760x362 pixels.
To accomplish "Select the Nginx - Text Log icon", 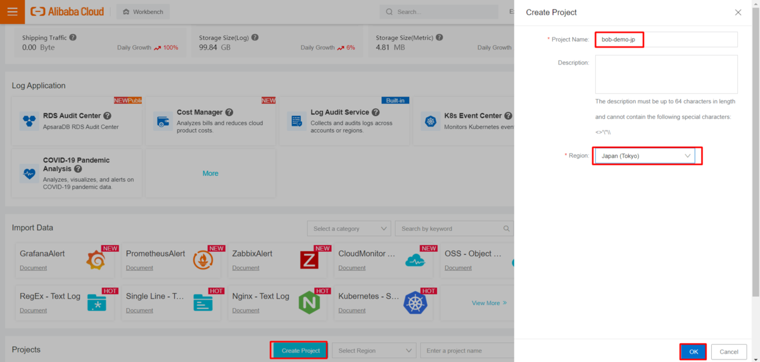I will [x=309, y=303].
